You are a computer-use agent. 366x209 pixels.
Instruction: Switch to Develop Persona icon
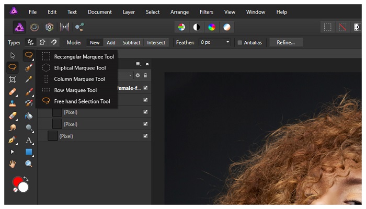point(50,27)
